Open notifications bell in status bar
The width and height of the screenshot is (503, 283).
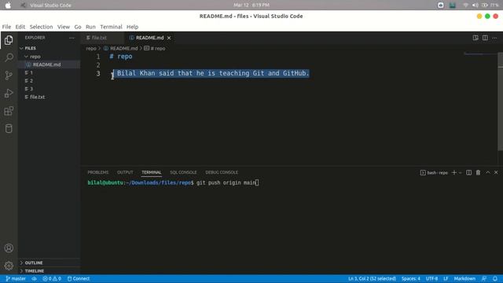495,278
